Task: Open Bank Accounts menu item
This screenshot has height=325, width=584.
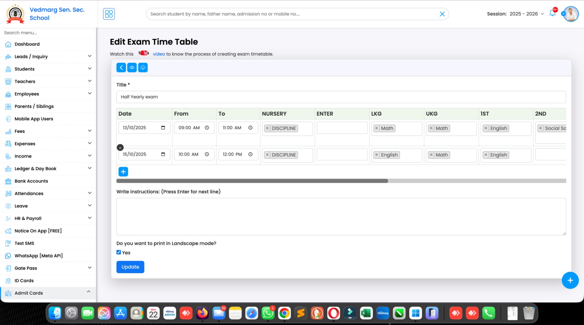Action: click(x=48, y=181)
